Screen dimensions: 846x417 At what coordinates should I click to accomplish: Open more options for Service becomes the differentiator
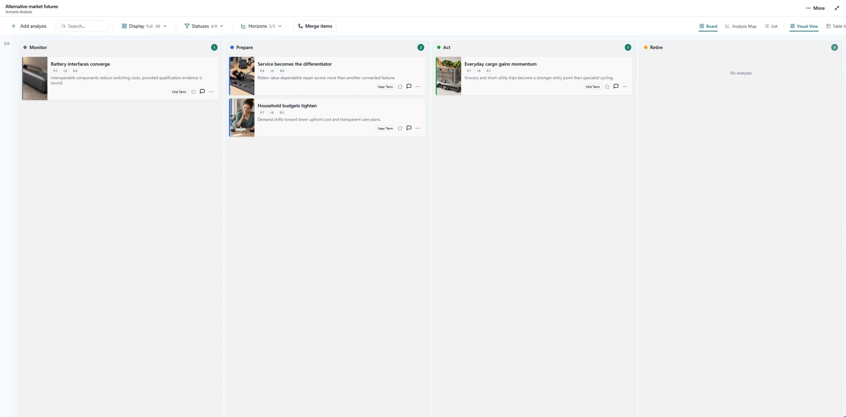click(418, 86)
